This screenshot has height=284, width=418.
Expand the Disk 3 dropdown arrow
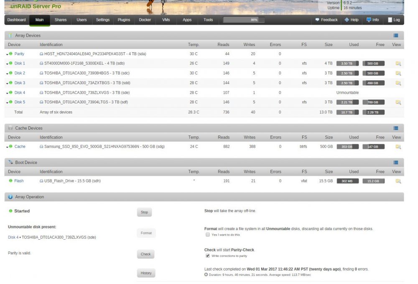coord(7,84)
